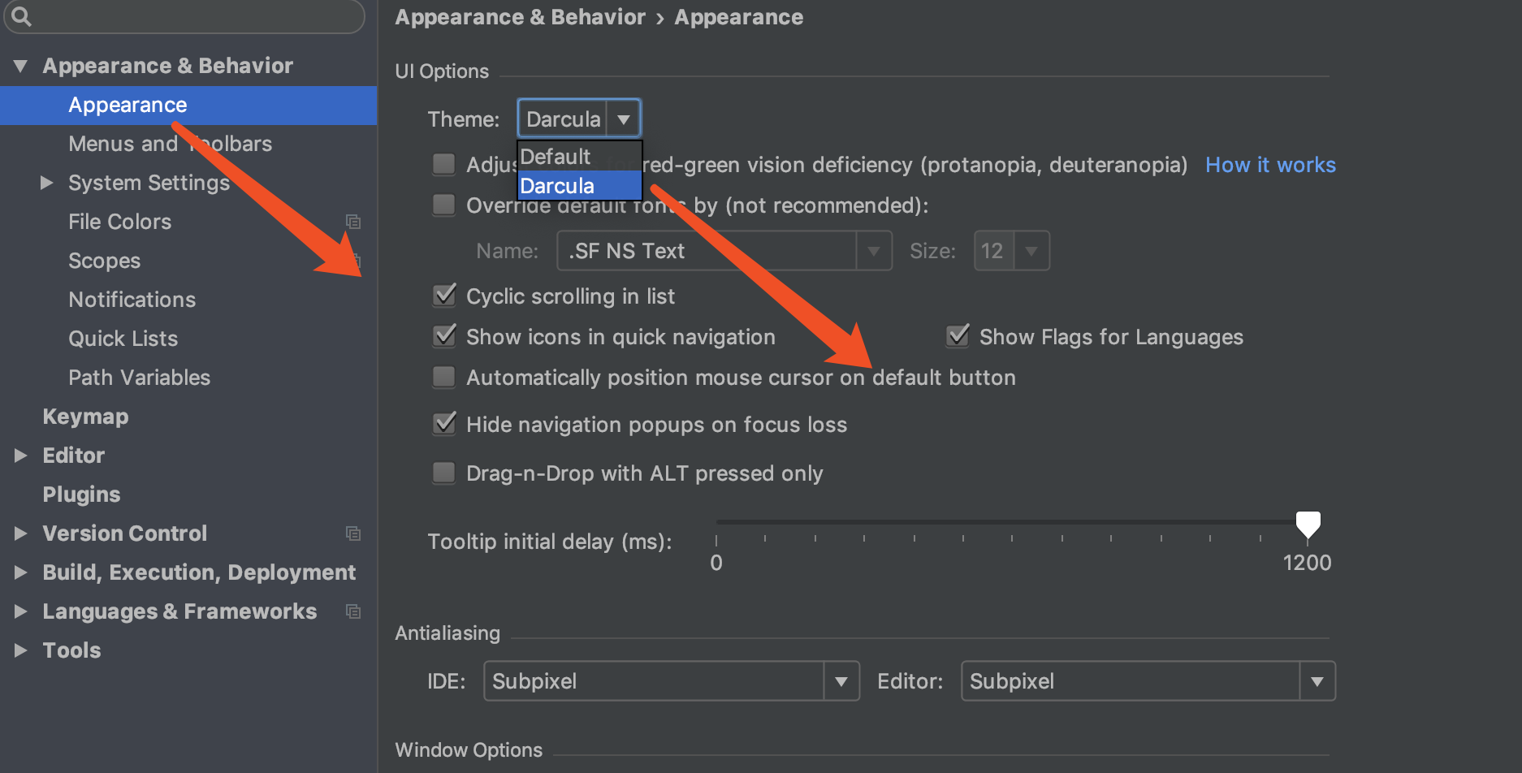Toggle Show Flags for Languages checkbox

[958, 336]
